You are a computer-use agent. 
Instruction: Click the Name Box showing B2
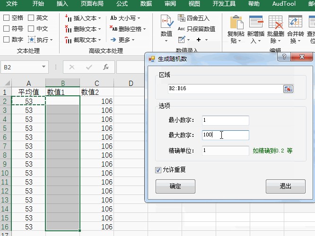click(x=21, y=67)
